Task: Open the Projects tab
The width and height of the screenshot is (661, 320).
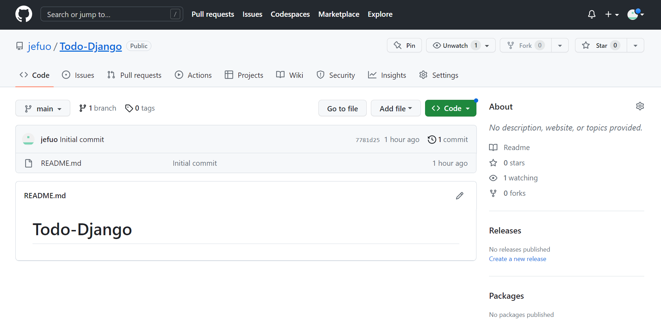Action: [x=244, y=75]
